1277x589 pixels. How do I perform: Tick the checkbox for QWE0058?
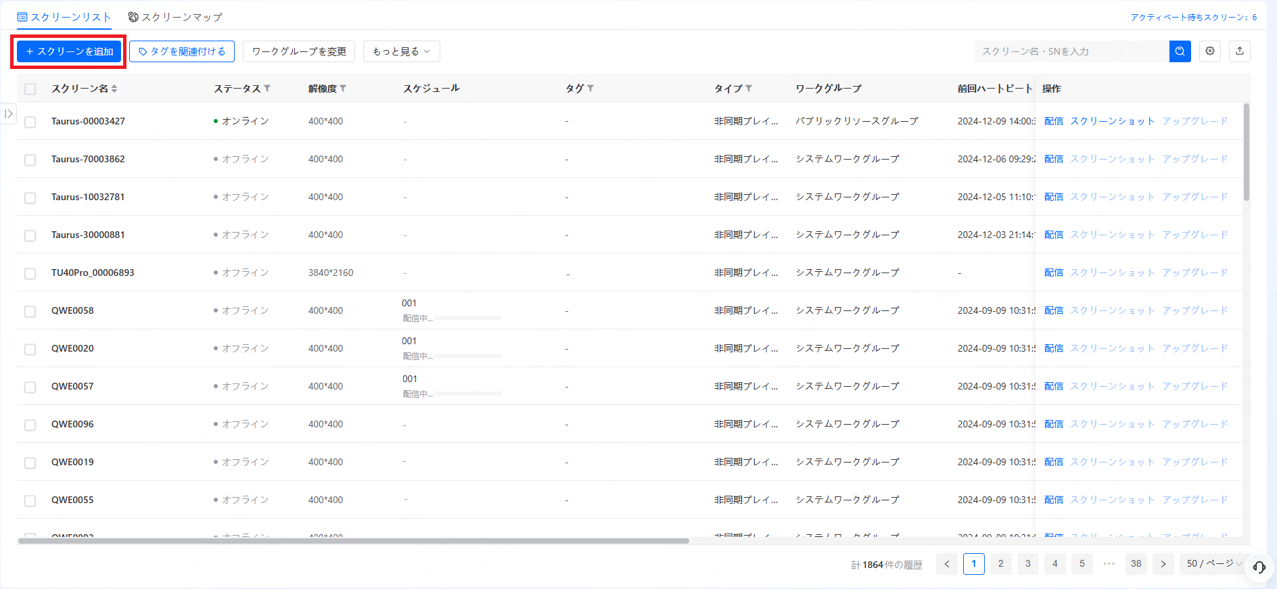[30, 312]
